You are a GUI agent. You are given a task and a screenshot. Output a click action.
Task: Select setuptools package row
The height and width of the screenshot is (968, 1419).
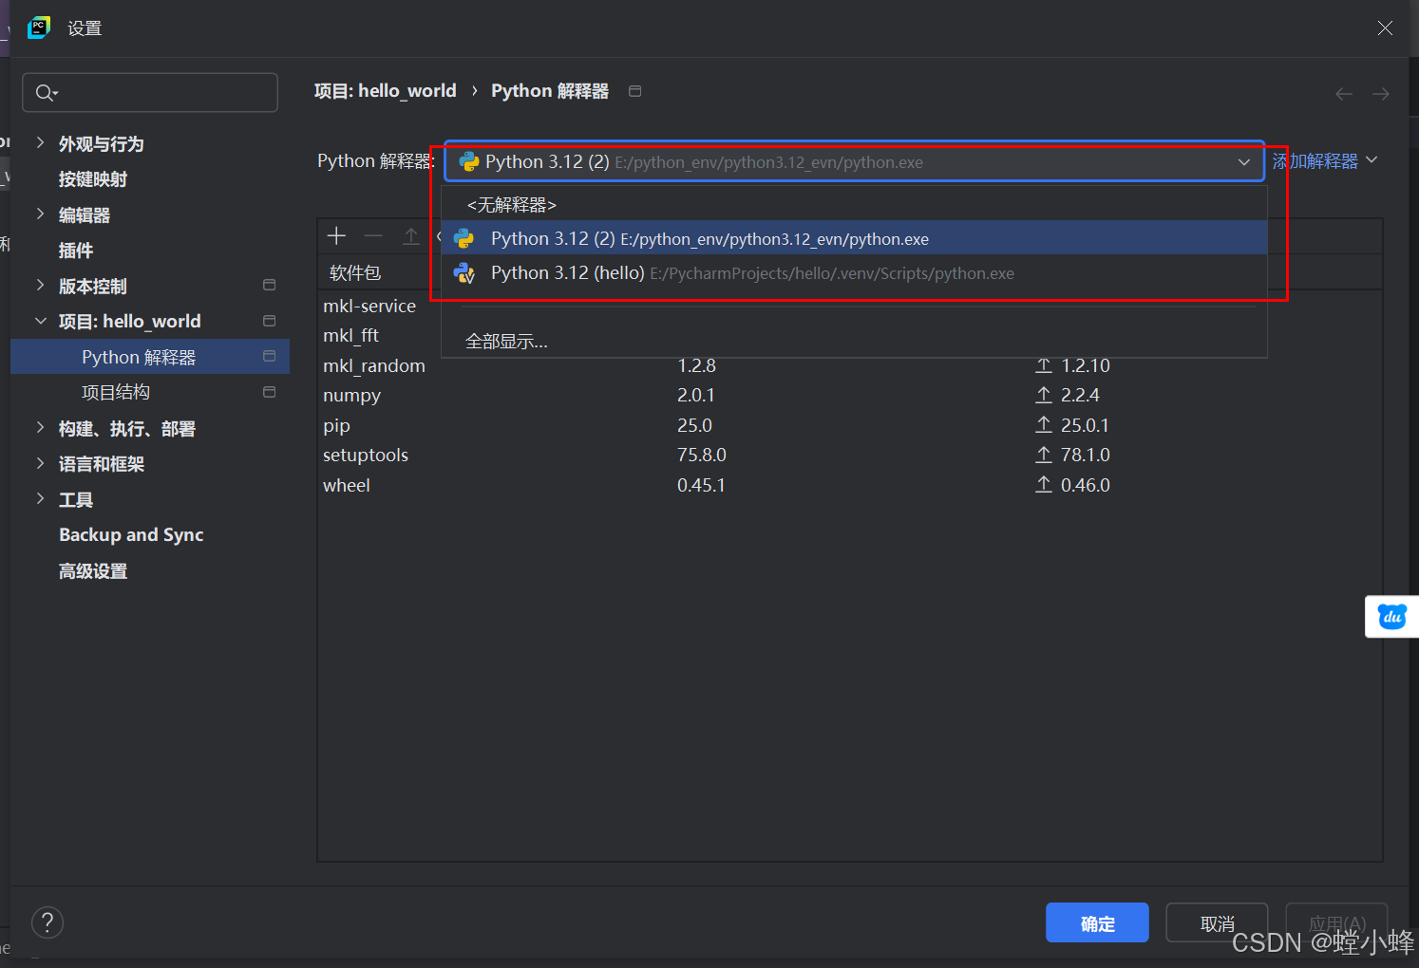tap(850, 455)
